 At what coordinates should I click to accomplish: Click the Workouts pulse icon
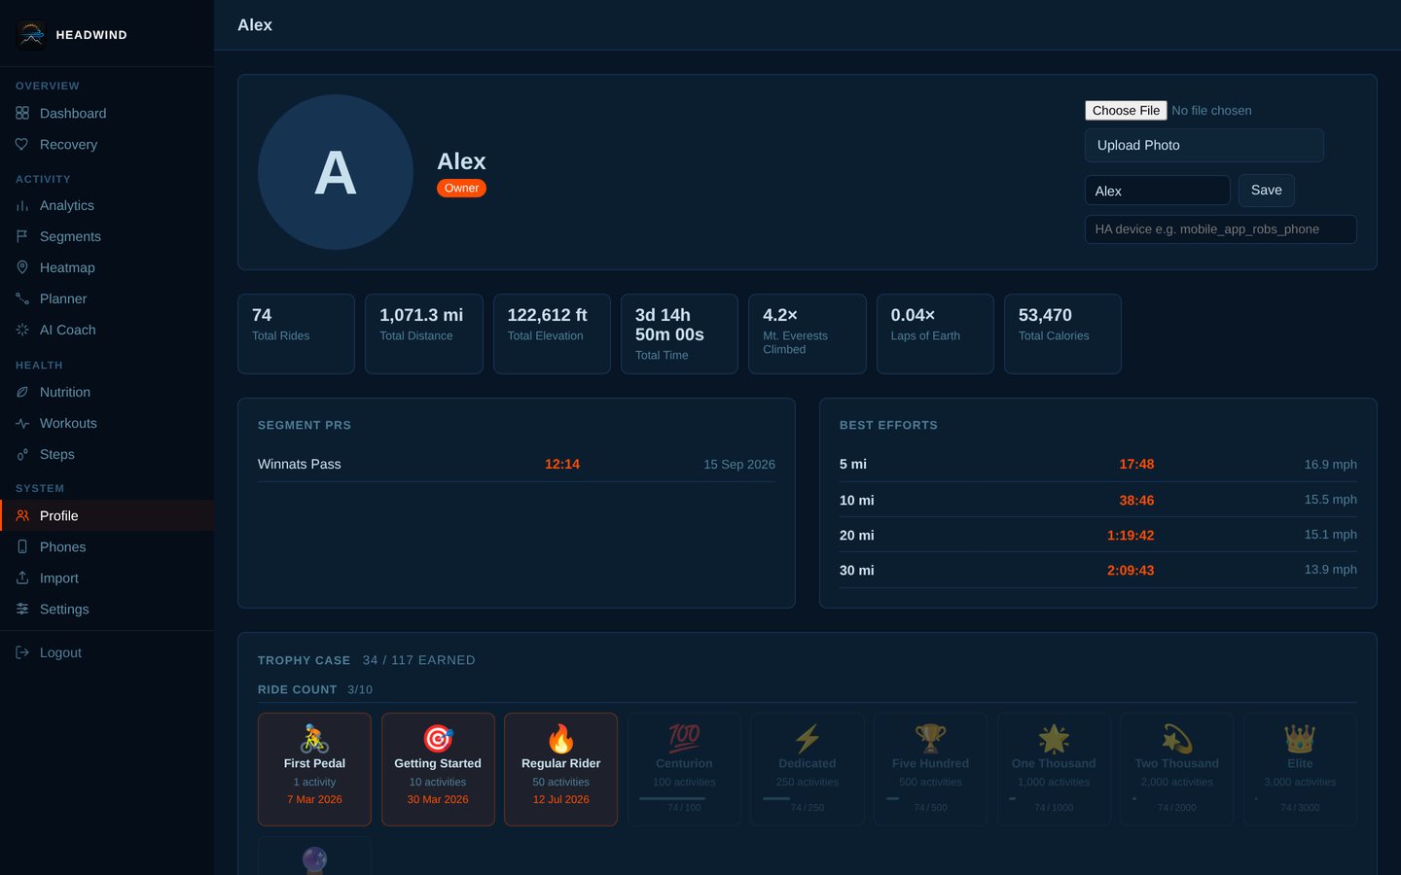tap(22, 423)
